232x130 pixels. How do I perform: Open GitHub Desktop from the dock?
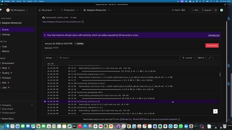119,126
